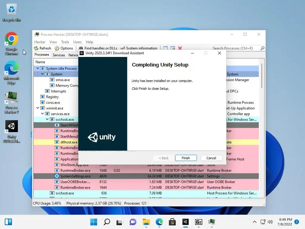Open the Widgets button on the taskbar

click(x=8, y=222)
